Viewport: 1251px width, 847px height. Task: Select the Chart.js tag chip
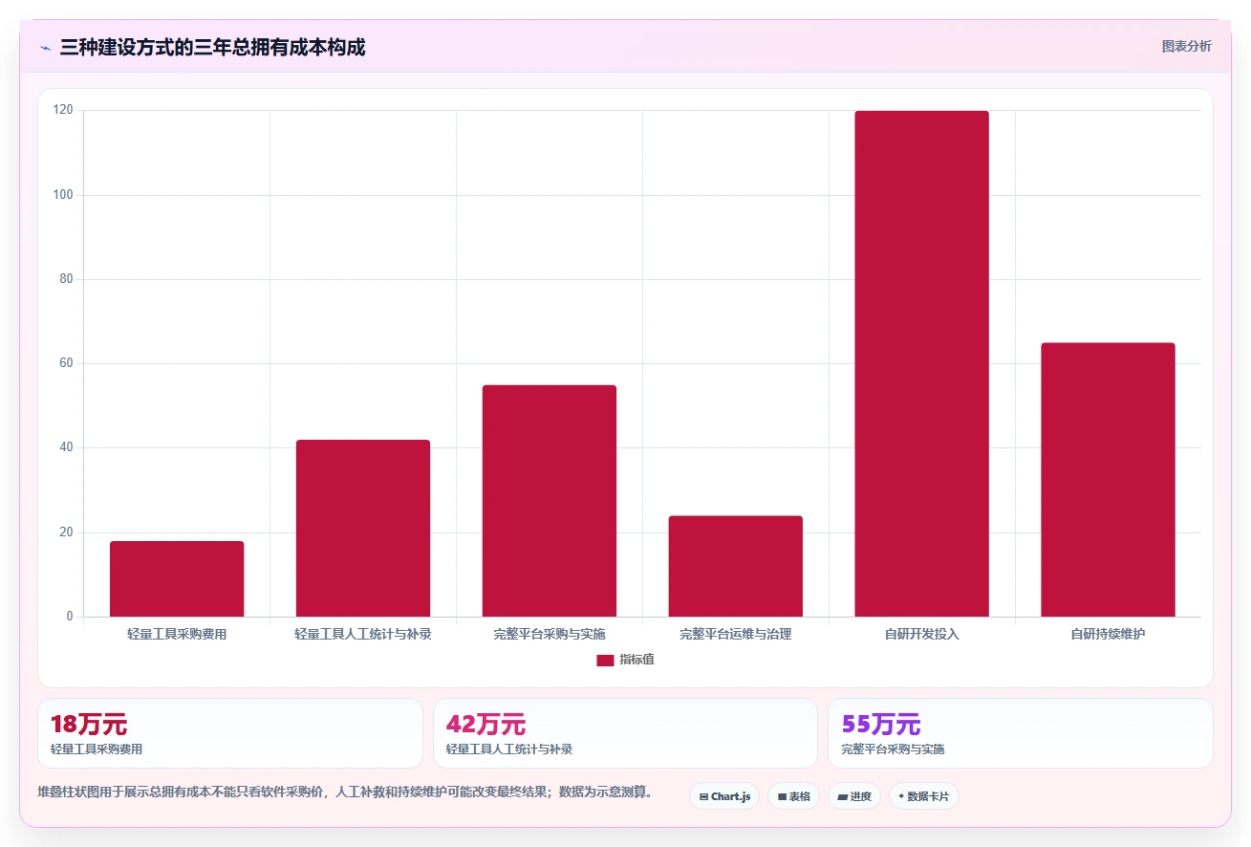point(724,796)
